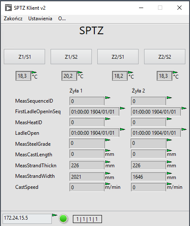
Task: Select the Z1/S1 button
Action: (24, 57)
